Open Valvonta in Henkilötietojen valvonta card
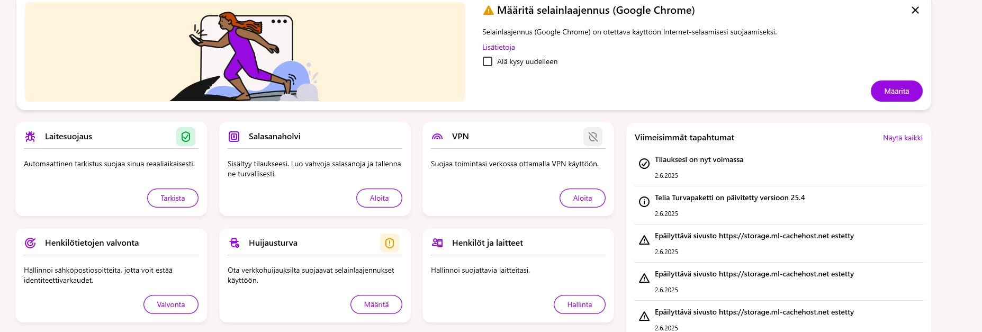The image size is (982, 332). tap(171, 304)
